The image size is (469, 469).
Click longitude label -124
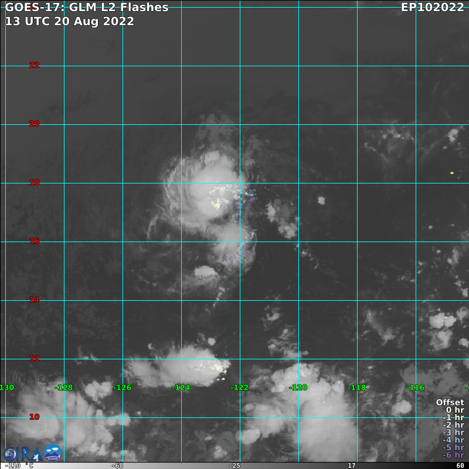pos(181,388)
